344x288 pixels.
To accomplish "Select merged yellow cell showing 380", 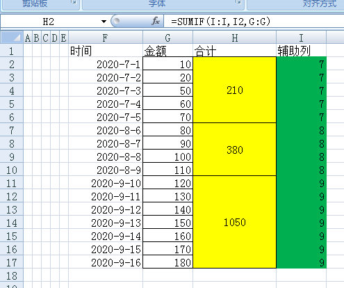I will coord(234,150).
